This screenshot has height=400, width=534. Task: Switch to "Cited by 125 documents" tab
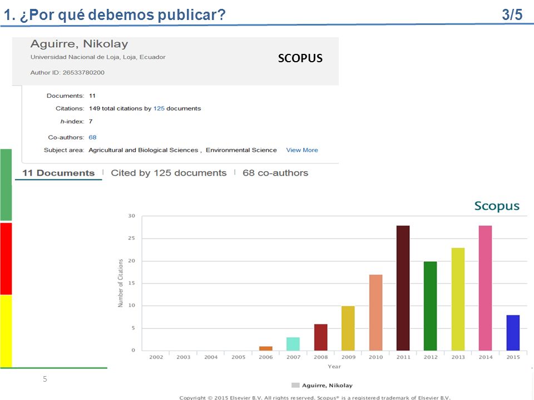click(x=169, y=173)
